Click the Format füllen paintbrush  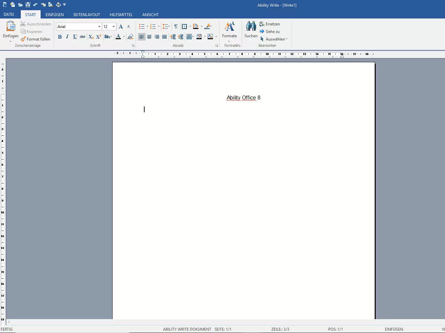click(x=35, y=39)
